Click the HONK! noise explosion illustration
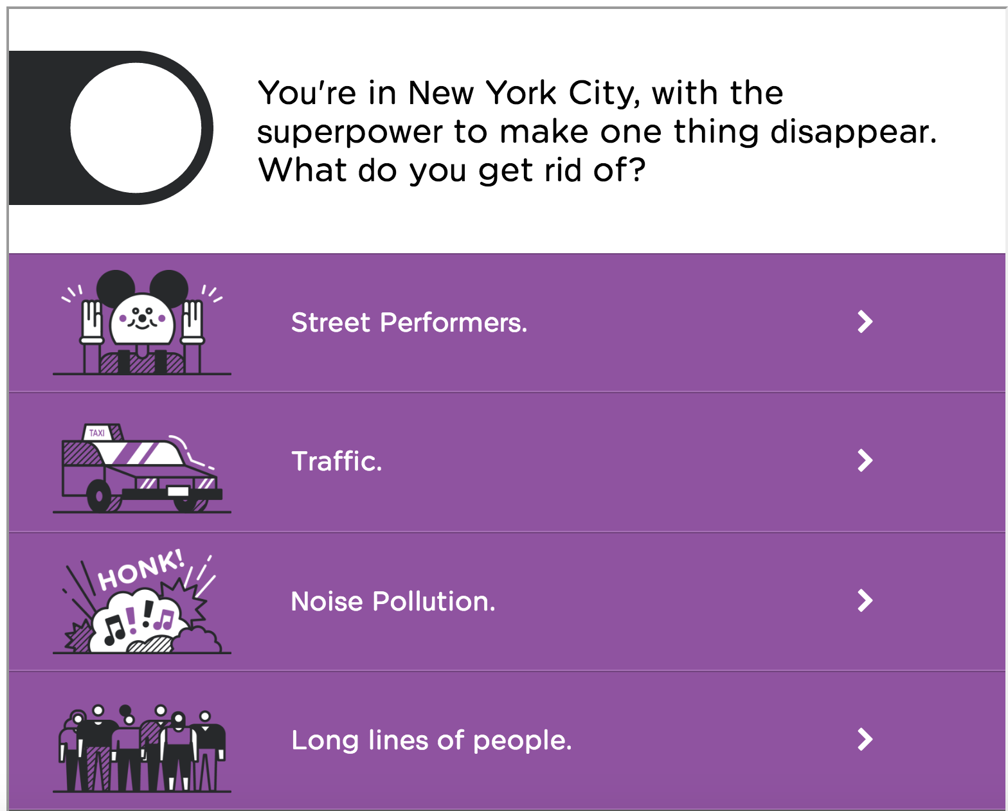Image resolution: width=1008 pixels, height=811 pixels. coord(142,602)
